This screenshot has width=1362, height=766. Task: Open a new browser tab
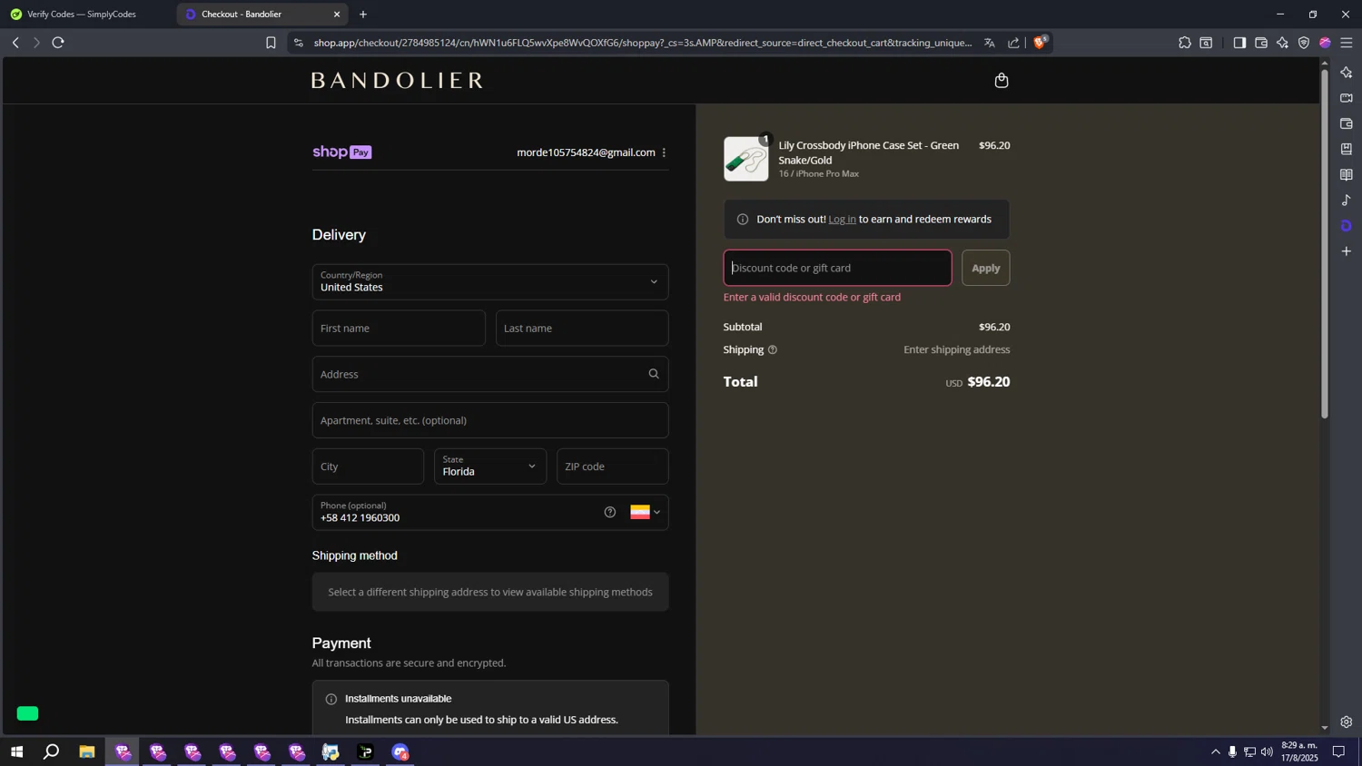coord(363,15)
